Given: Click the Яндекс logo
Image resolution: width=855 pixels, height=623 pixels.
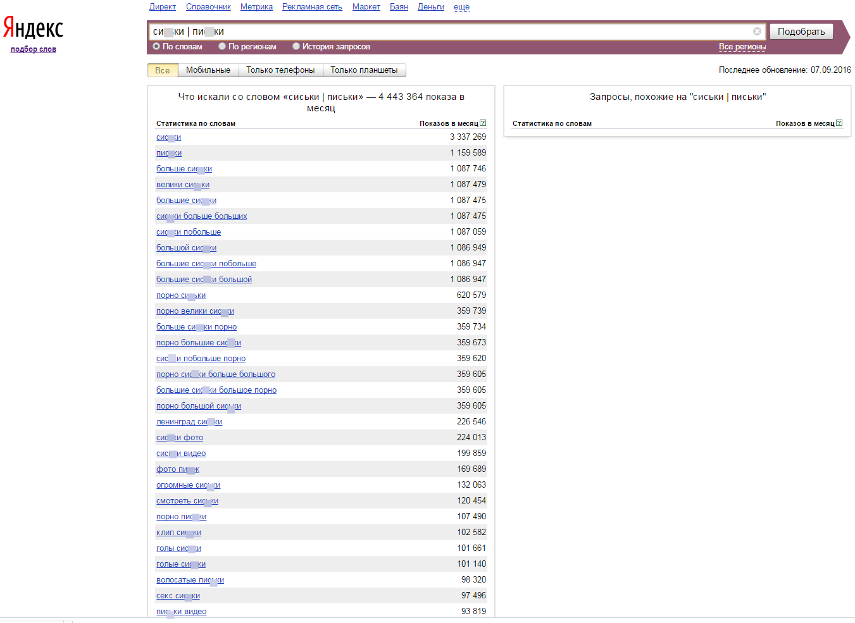Looking at the screenshot, I should [34, 28].
